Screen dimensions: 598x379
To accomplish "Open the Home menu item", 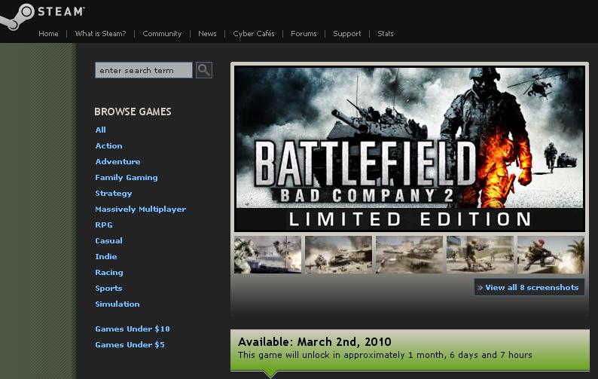I will click(x=48, y=34).
